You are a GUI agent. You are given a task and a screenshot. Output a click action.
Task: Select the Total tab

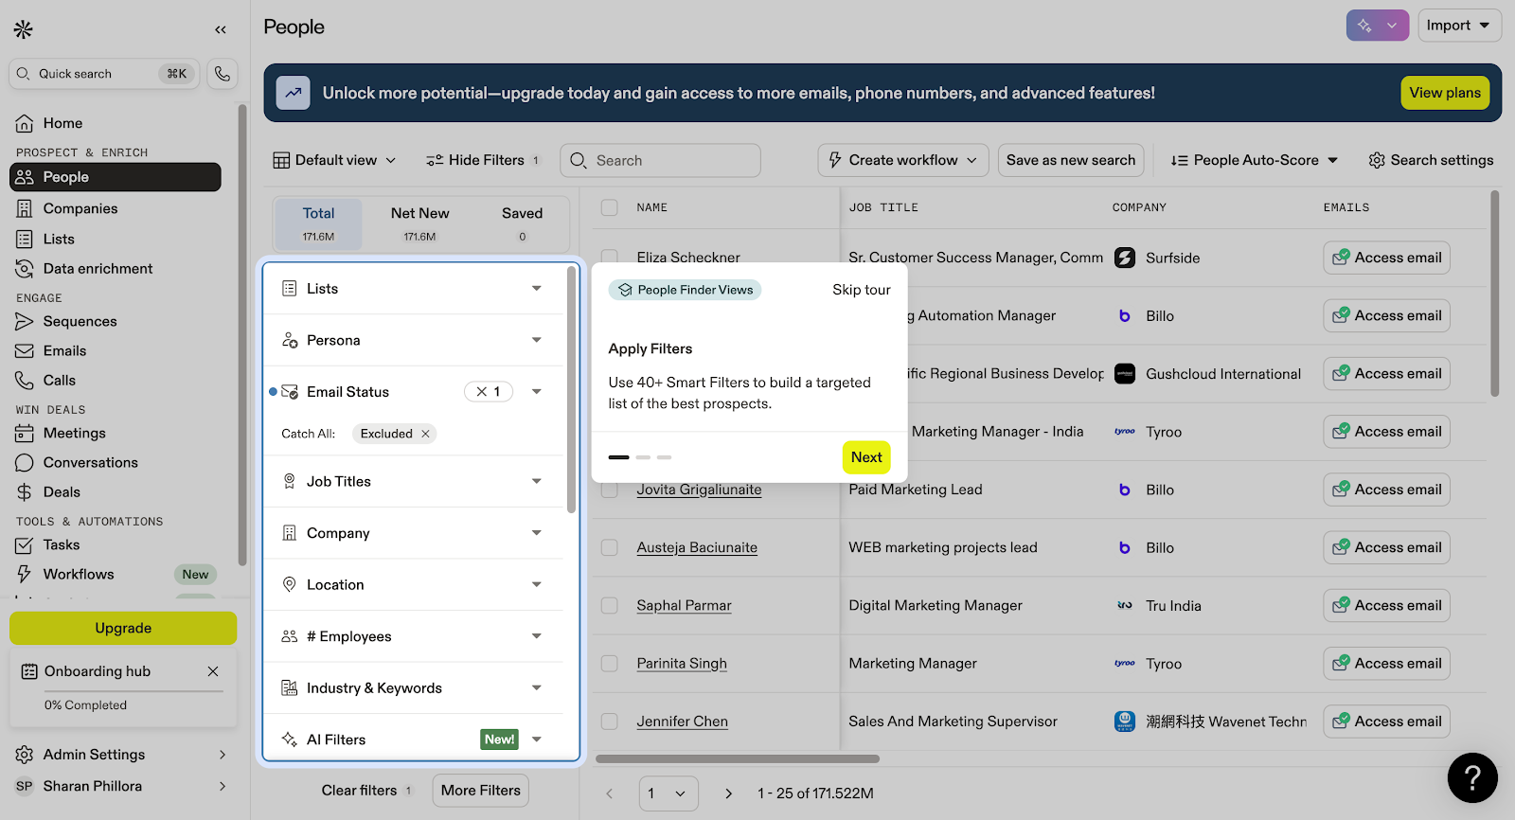click(318, 223)
